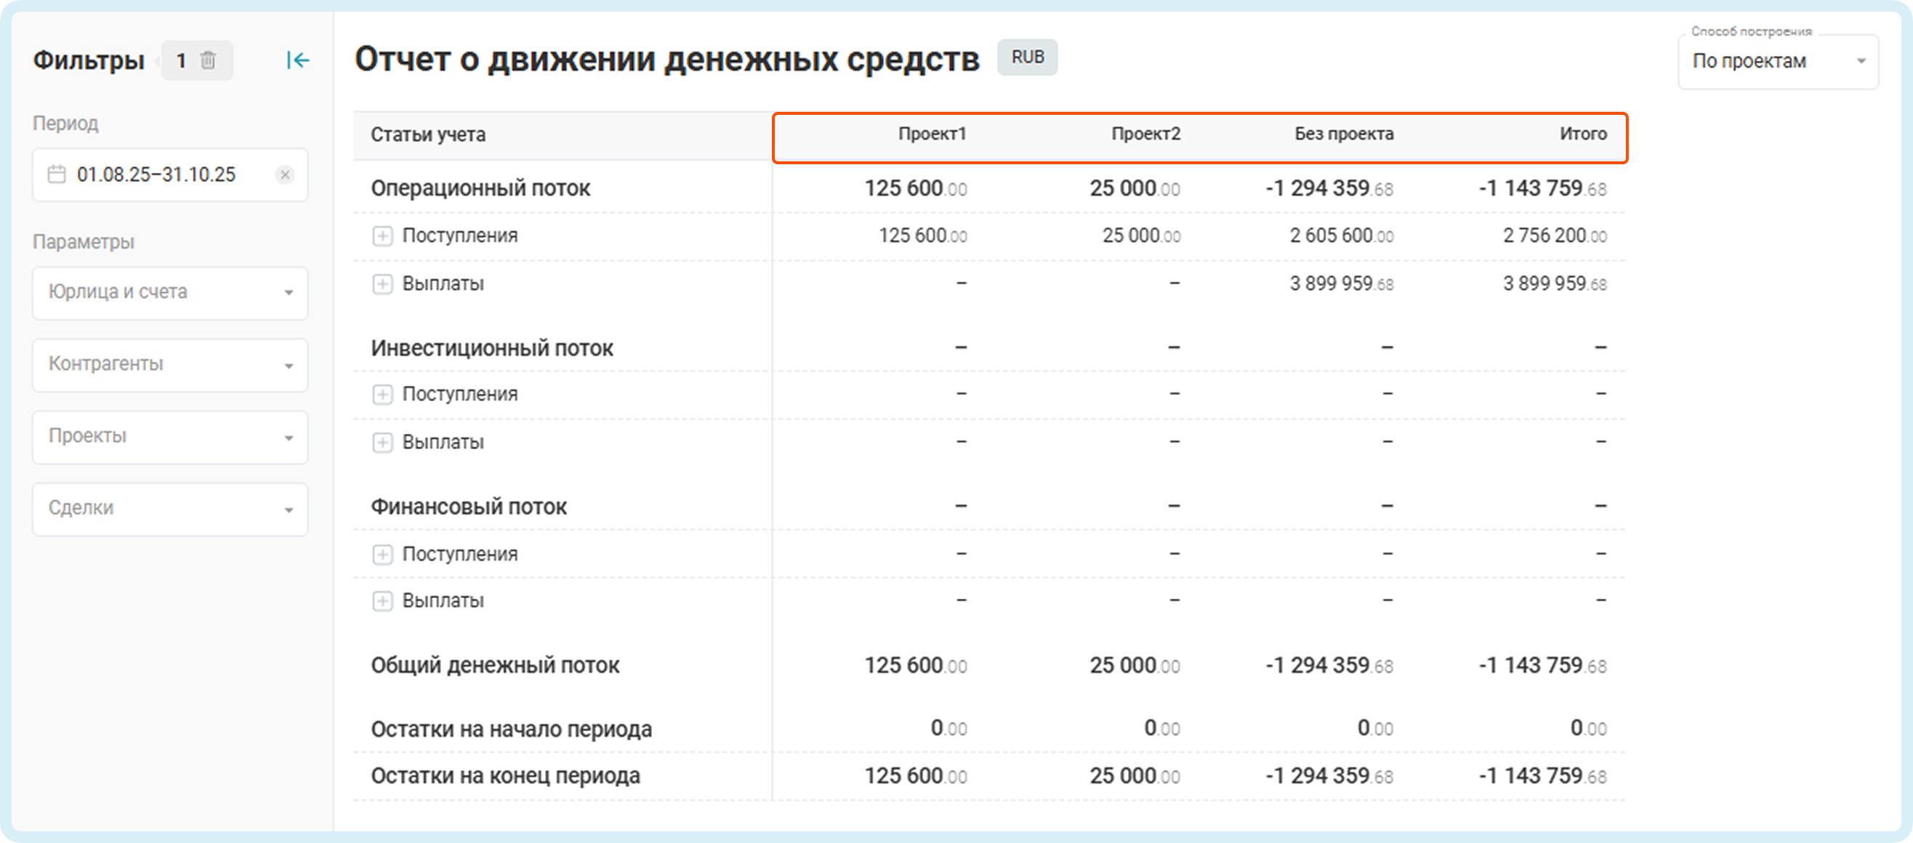Click the Проект1 column header
The image size is (1913, 843).
932,134
